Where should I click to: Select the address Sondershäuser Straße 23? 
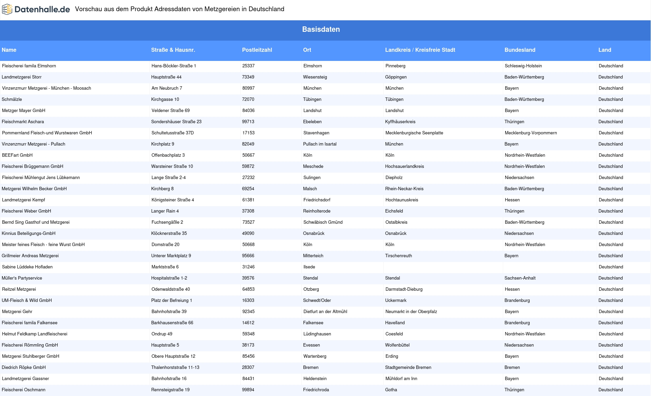click(176, 122)
